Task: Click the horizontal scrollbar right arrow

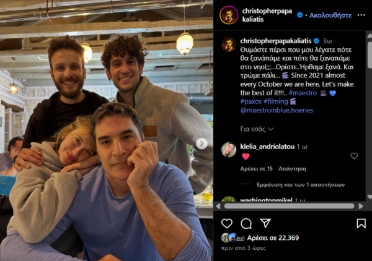Action: coord(361,206)
